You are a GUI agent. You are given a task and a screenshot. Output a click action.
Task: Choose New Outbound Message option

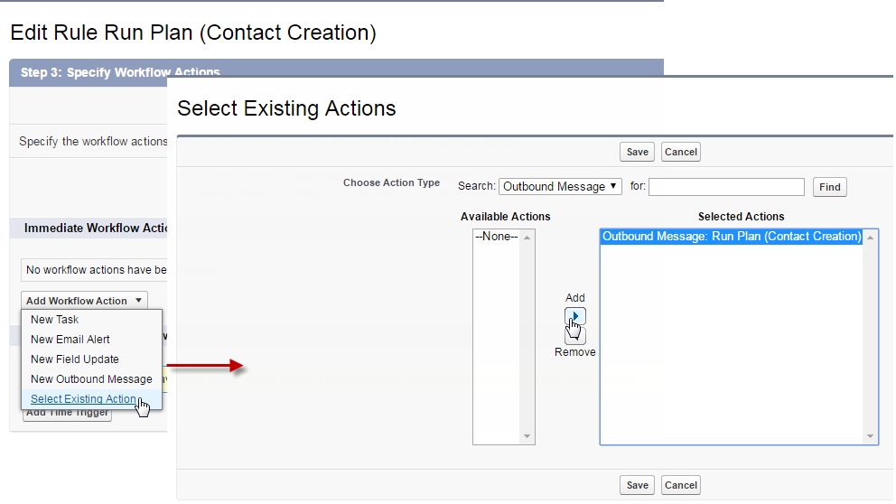(x=91, y=379)
